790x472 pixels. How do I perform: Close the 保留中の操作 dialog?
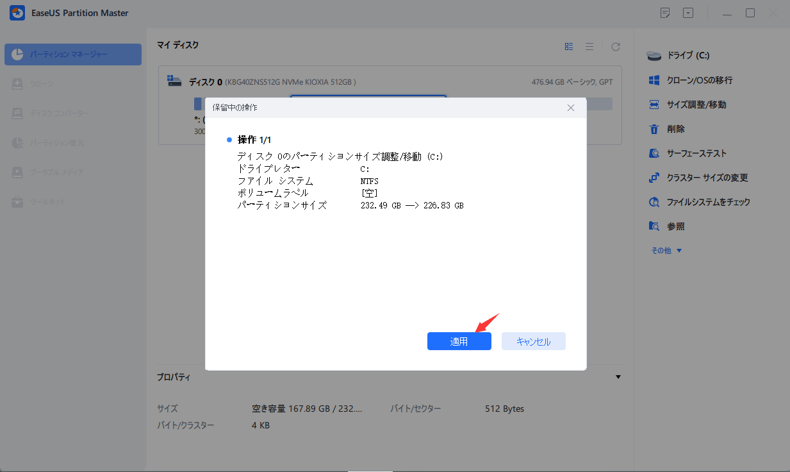[570, 108]
